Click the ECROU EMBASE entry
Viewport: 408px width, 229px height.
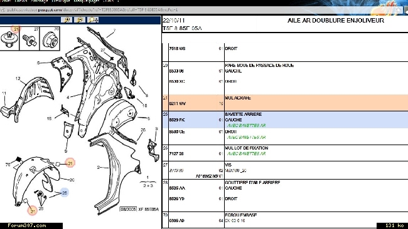click(x=241, y=215)
